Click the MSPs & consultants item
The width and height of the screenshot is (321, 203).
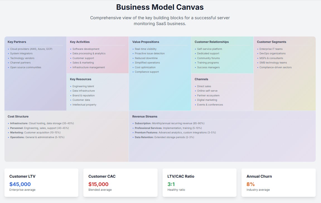pyautogui.click(x=271, y=58)
